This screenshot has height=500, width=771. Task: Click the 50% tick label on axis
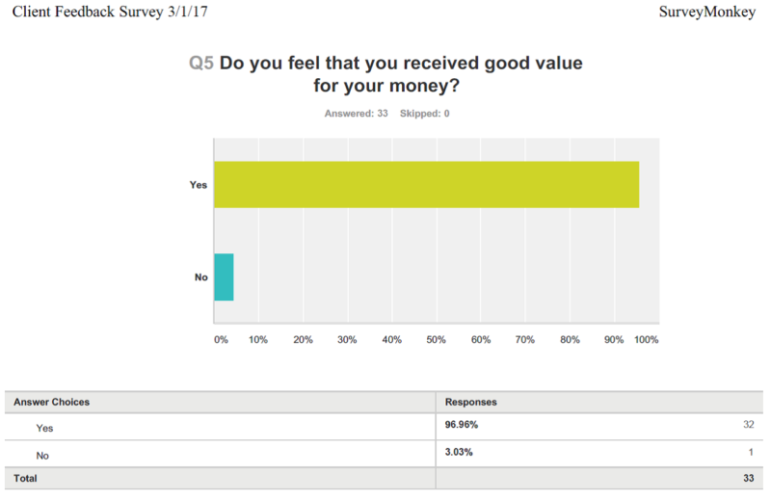pos(437,340)
